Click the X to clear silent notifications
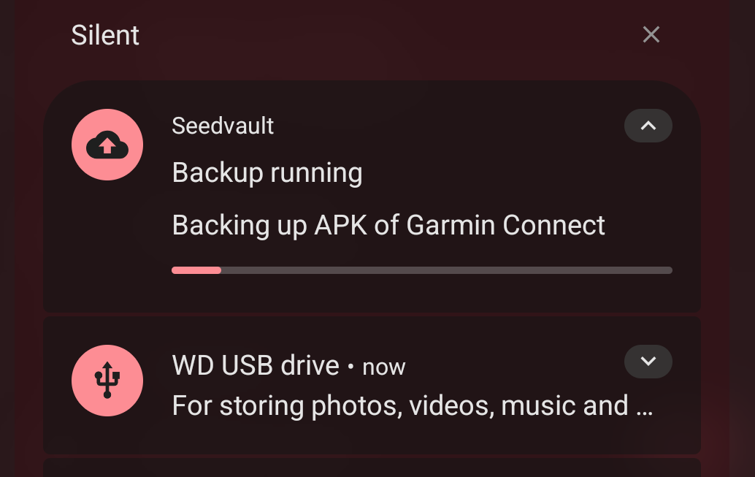Image resolution: width=755 pixels, height=477 pixels. 651,34
